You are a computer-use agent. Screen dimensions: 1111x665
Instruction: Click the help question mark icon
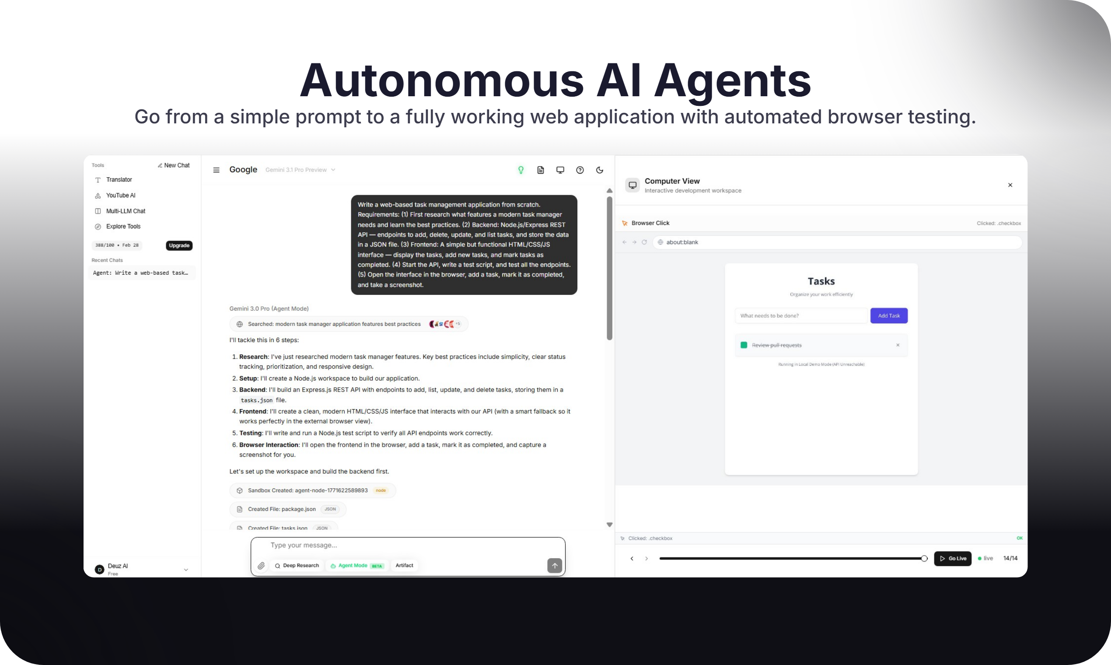point(580,170)
